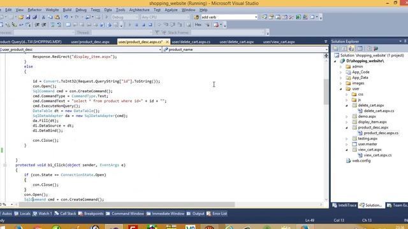Click the Copy toolbar icon
The image size is (408, 229).
[50, 17]
